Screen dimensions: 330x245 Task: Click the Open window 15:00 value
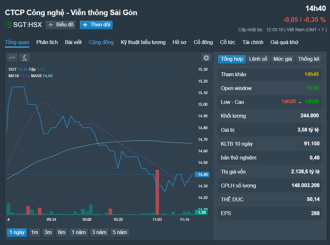coord(313,88)
